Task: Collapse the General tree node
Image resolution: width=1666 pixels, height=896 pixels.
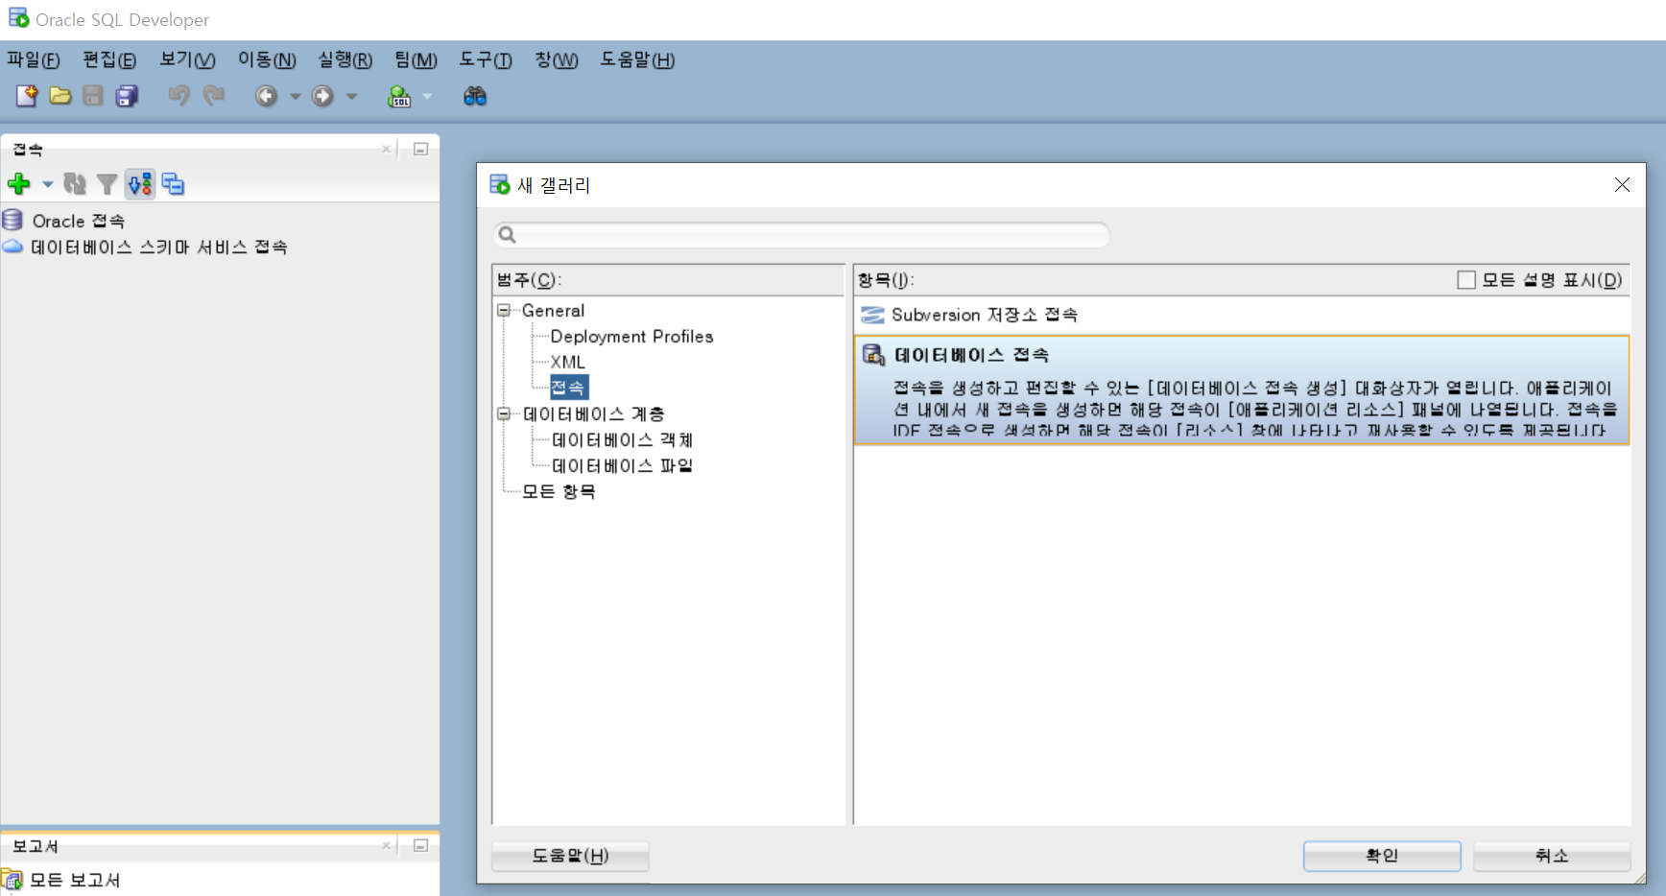Action: pyautogui.click(x=503, y=311)
